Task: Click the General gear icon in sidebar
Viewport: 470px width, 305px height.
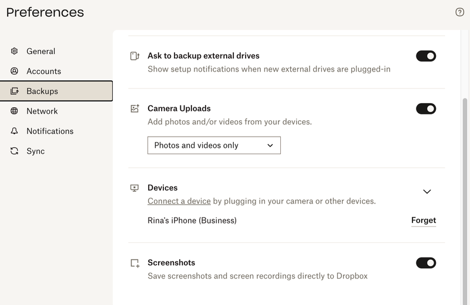Action: coord(15,51)
